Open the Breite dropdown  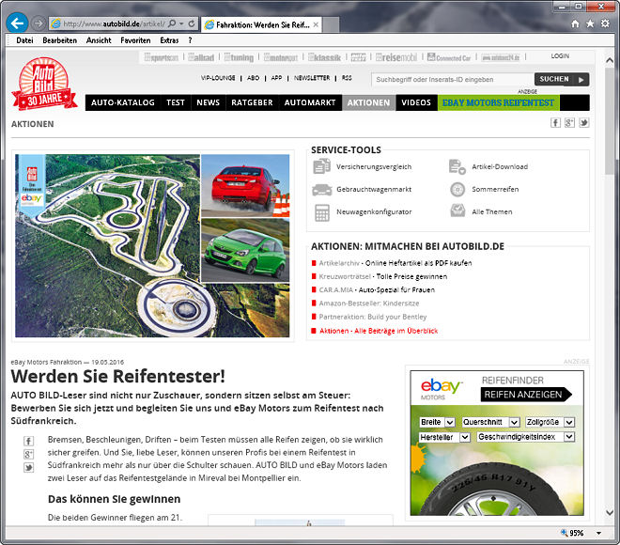[437, 423]
